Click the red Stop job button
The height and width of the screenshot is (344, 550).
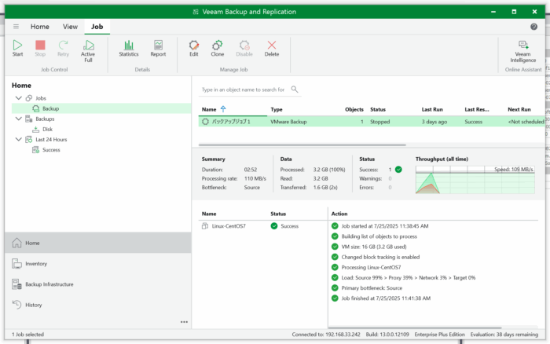pos(40,49)
